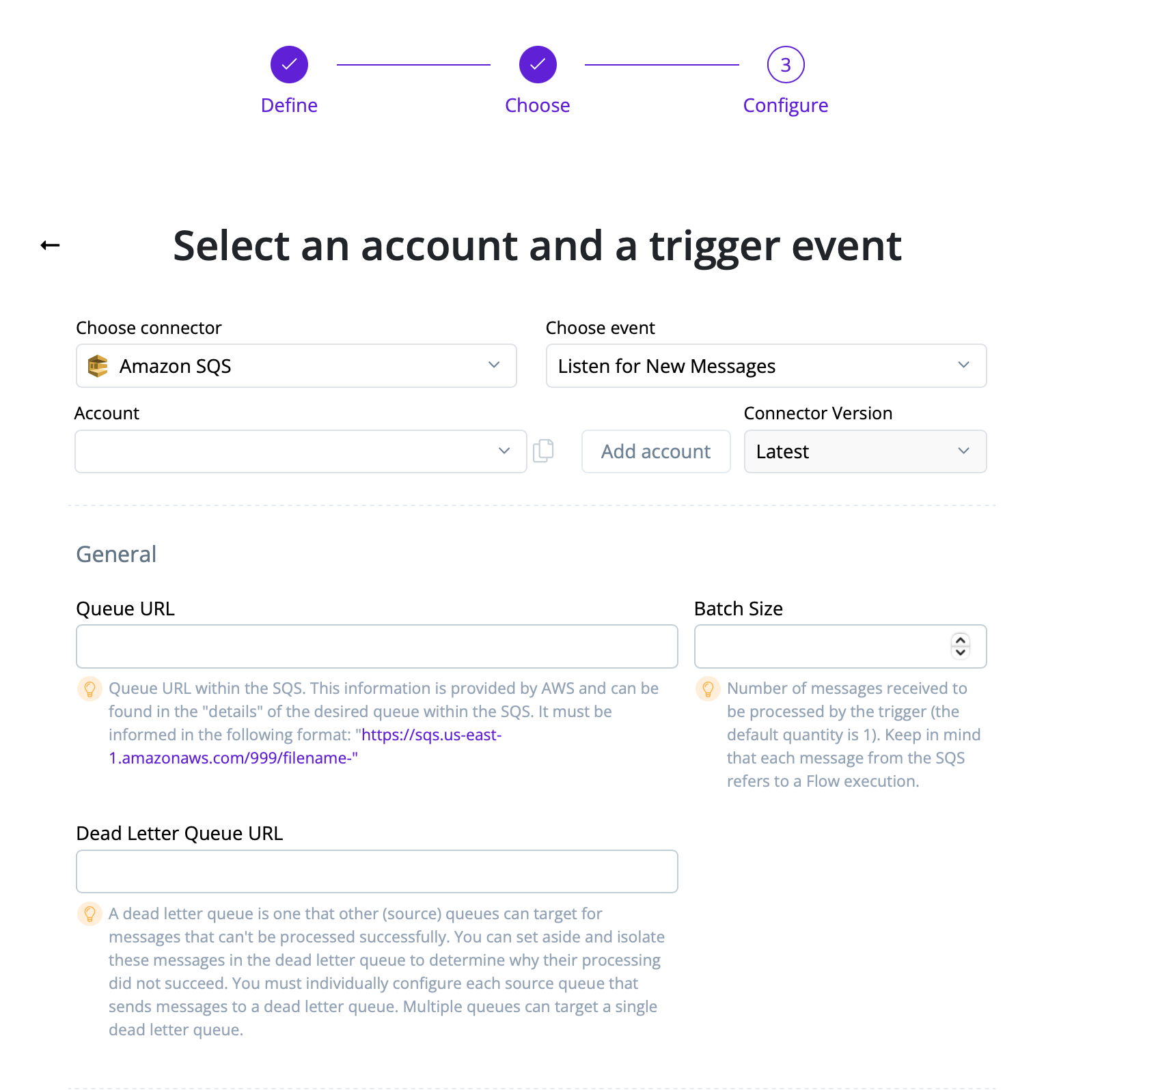Image resolution: width=1156 pixels, height=1090 pixels.
Task: Click the Choose step checkmark
Action: [x=538, y=64]
